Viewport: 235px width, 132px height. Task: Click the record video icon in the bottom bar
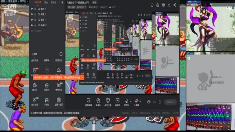[x=149, y=102]
